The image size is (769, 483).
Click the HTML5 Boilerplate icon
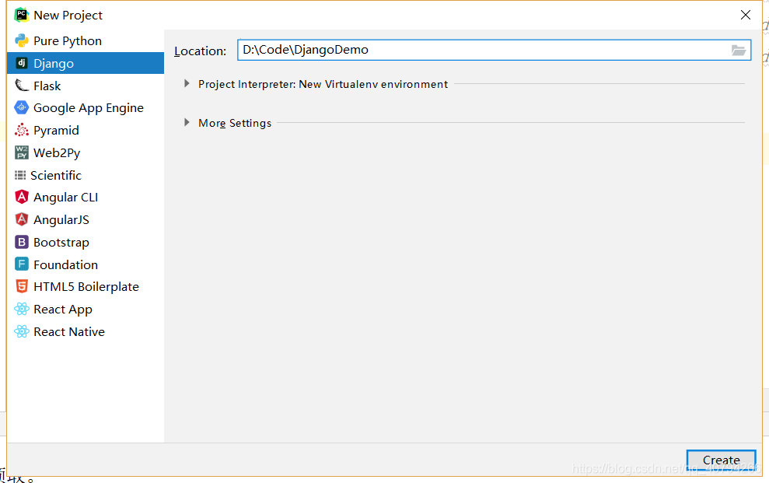(22, 286)
